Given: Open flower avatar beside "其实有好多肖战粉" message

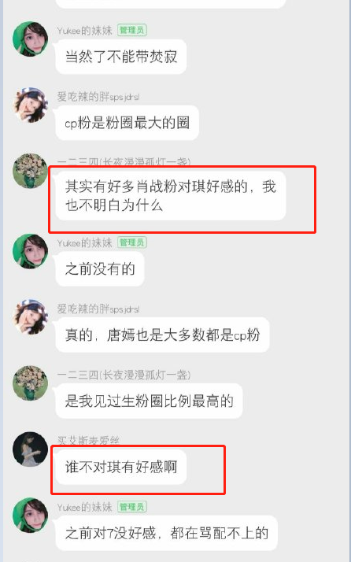Looking at the screenshot, I should 30,171.
